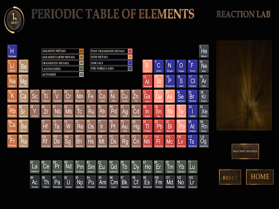Click the Uranium element tile
The image size is (279, 209).
[68, 182]
